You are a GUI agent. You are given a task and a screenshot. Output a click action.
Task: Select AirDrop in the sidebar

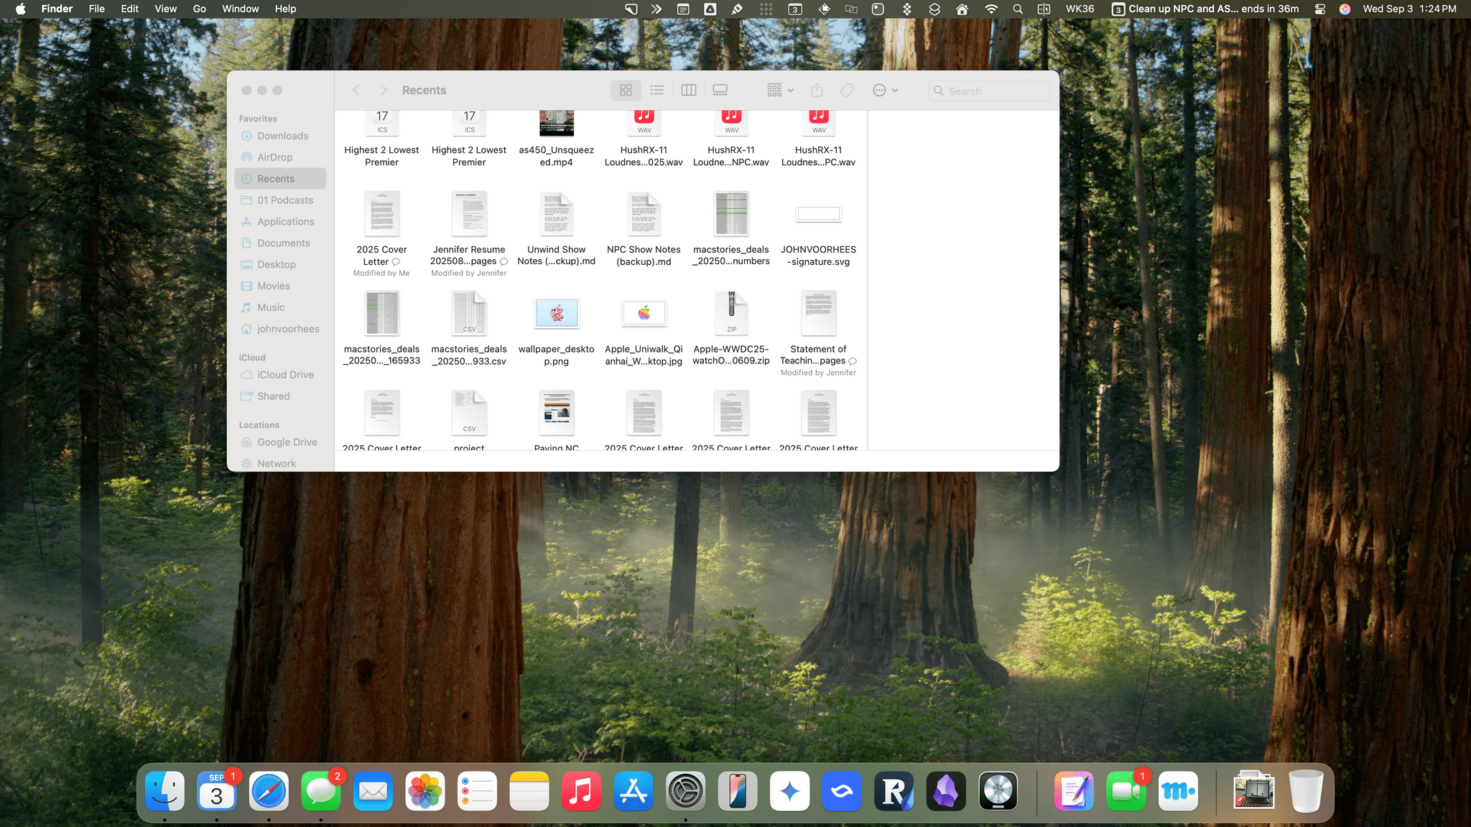(280, 157)
